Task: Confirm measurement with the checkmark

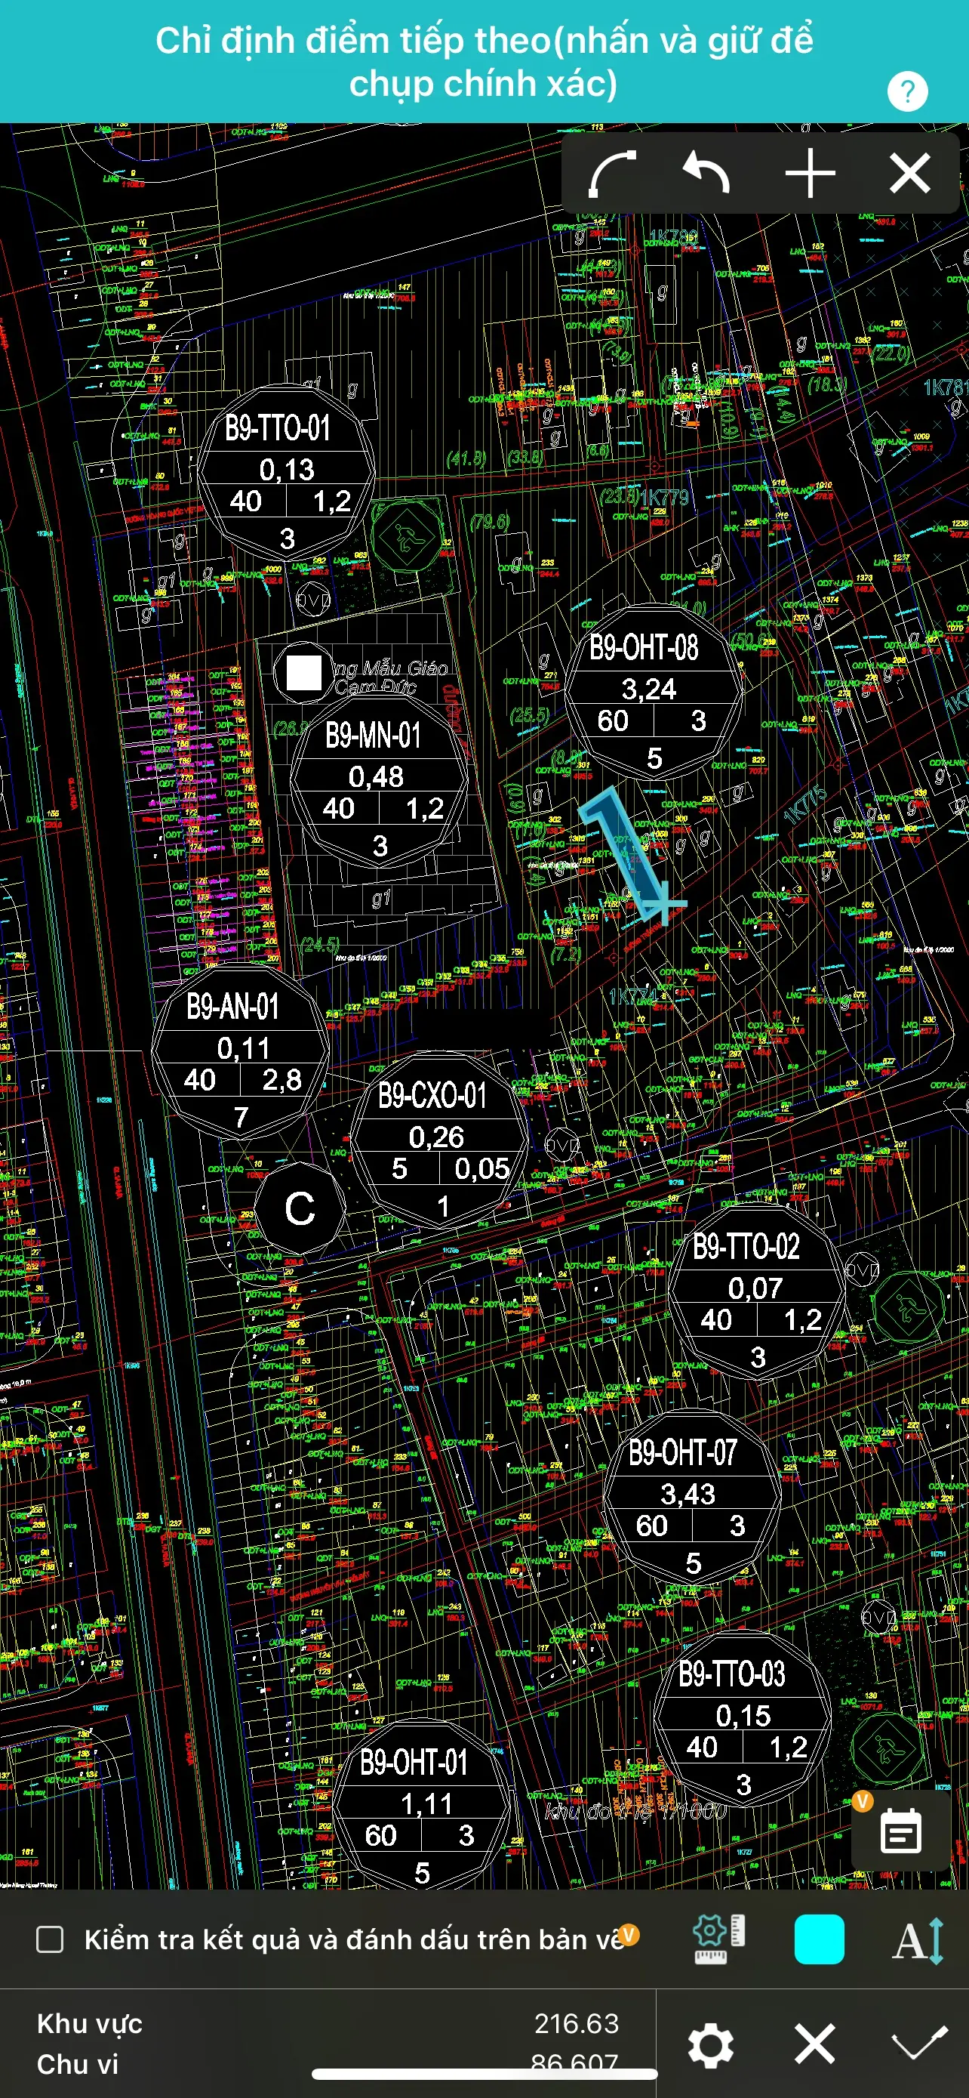Action: [x=920, y=2044]
